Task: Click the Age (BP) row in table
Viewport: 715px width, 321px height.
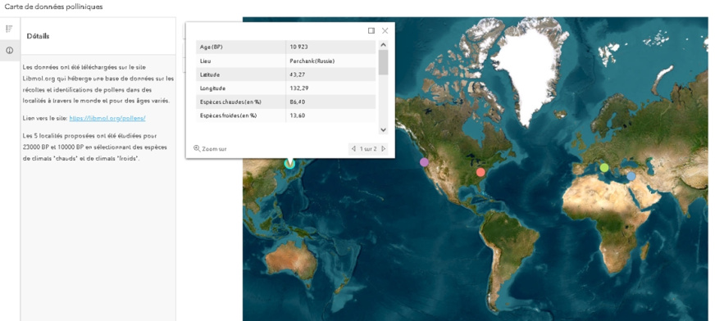Action: click(x=286, y=47)
